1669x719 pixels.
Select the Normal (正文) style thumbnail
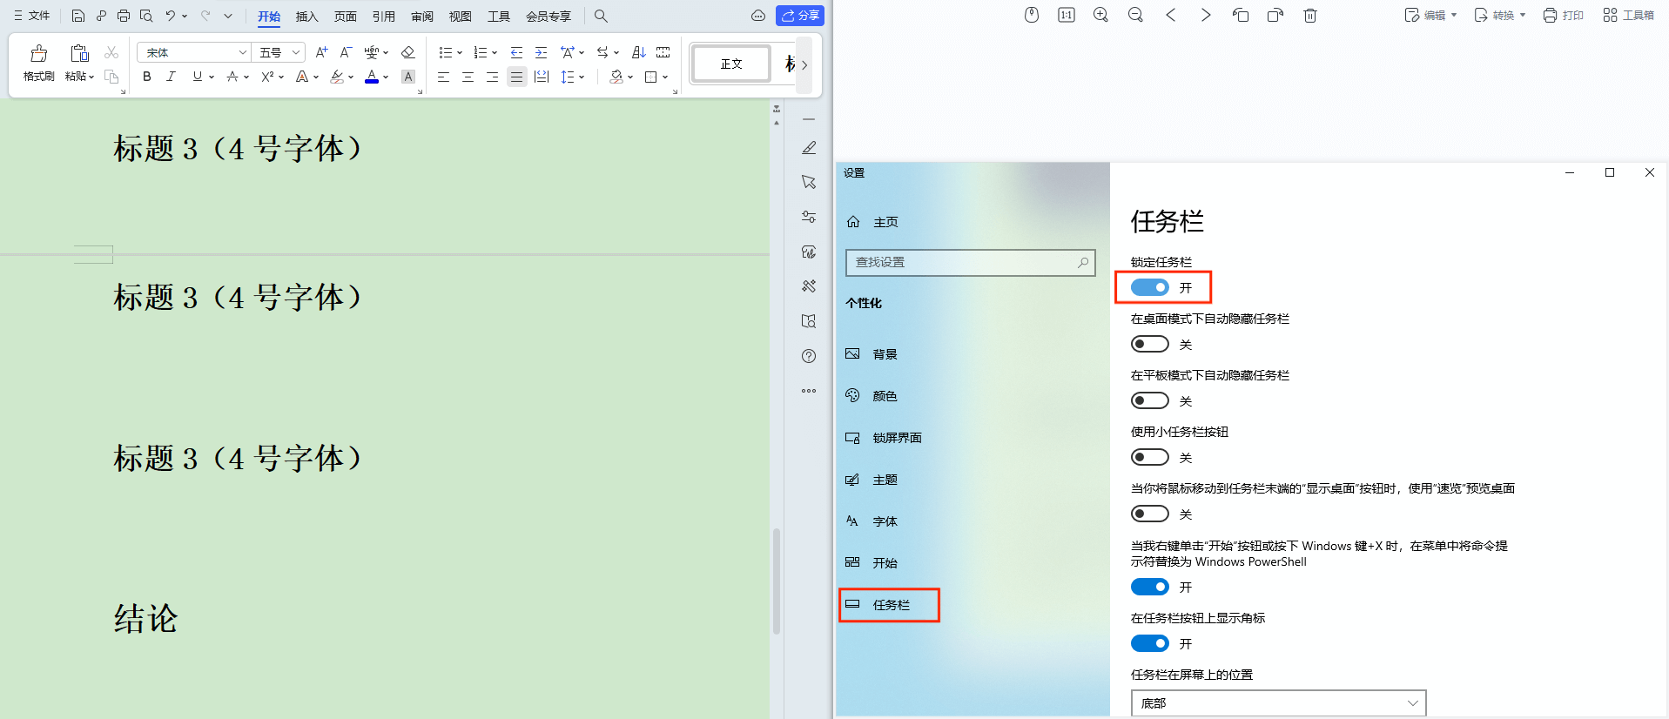pyautogui.click(x=731, y=64)
